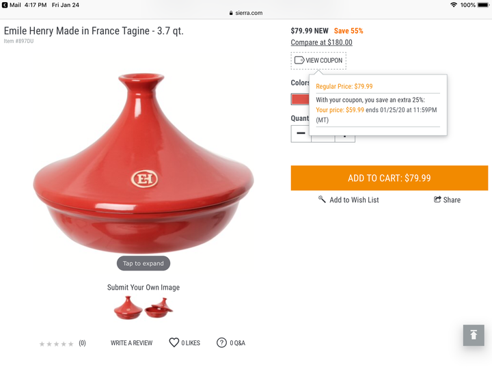The image size is (492, 369).
Task: Click the Add to Wish List wand icon
Action: click(322, 200)
